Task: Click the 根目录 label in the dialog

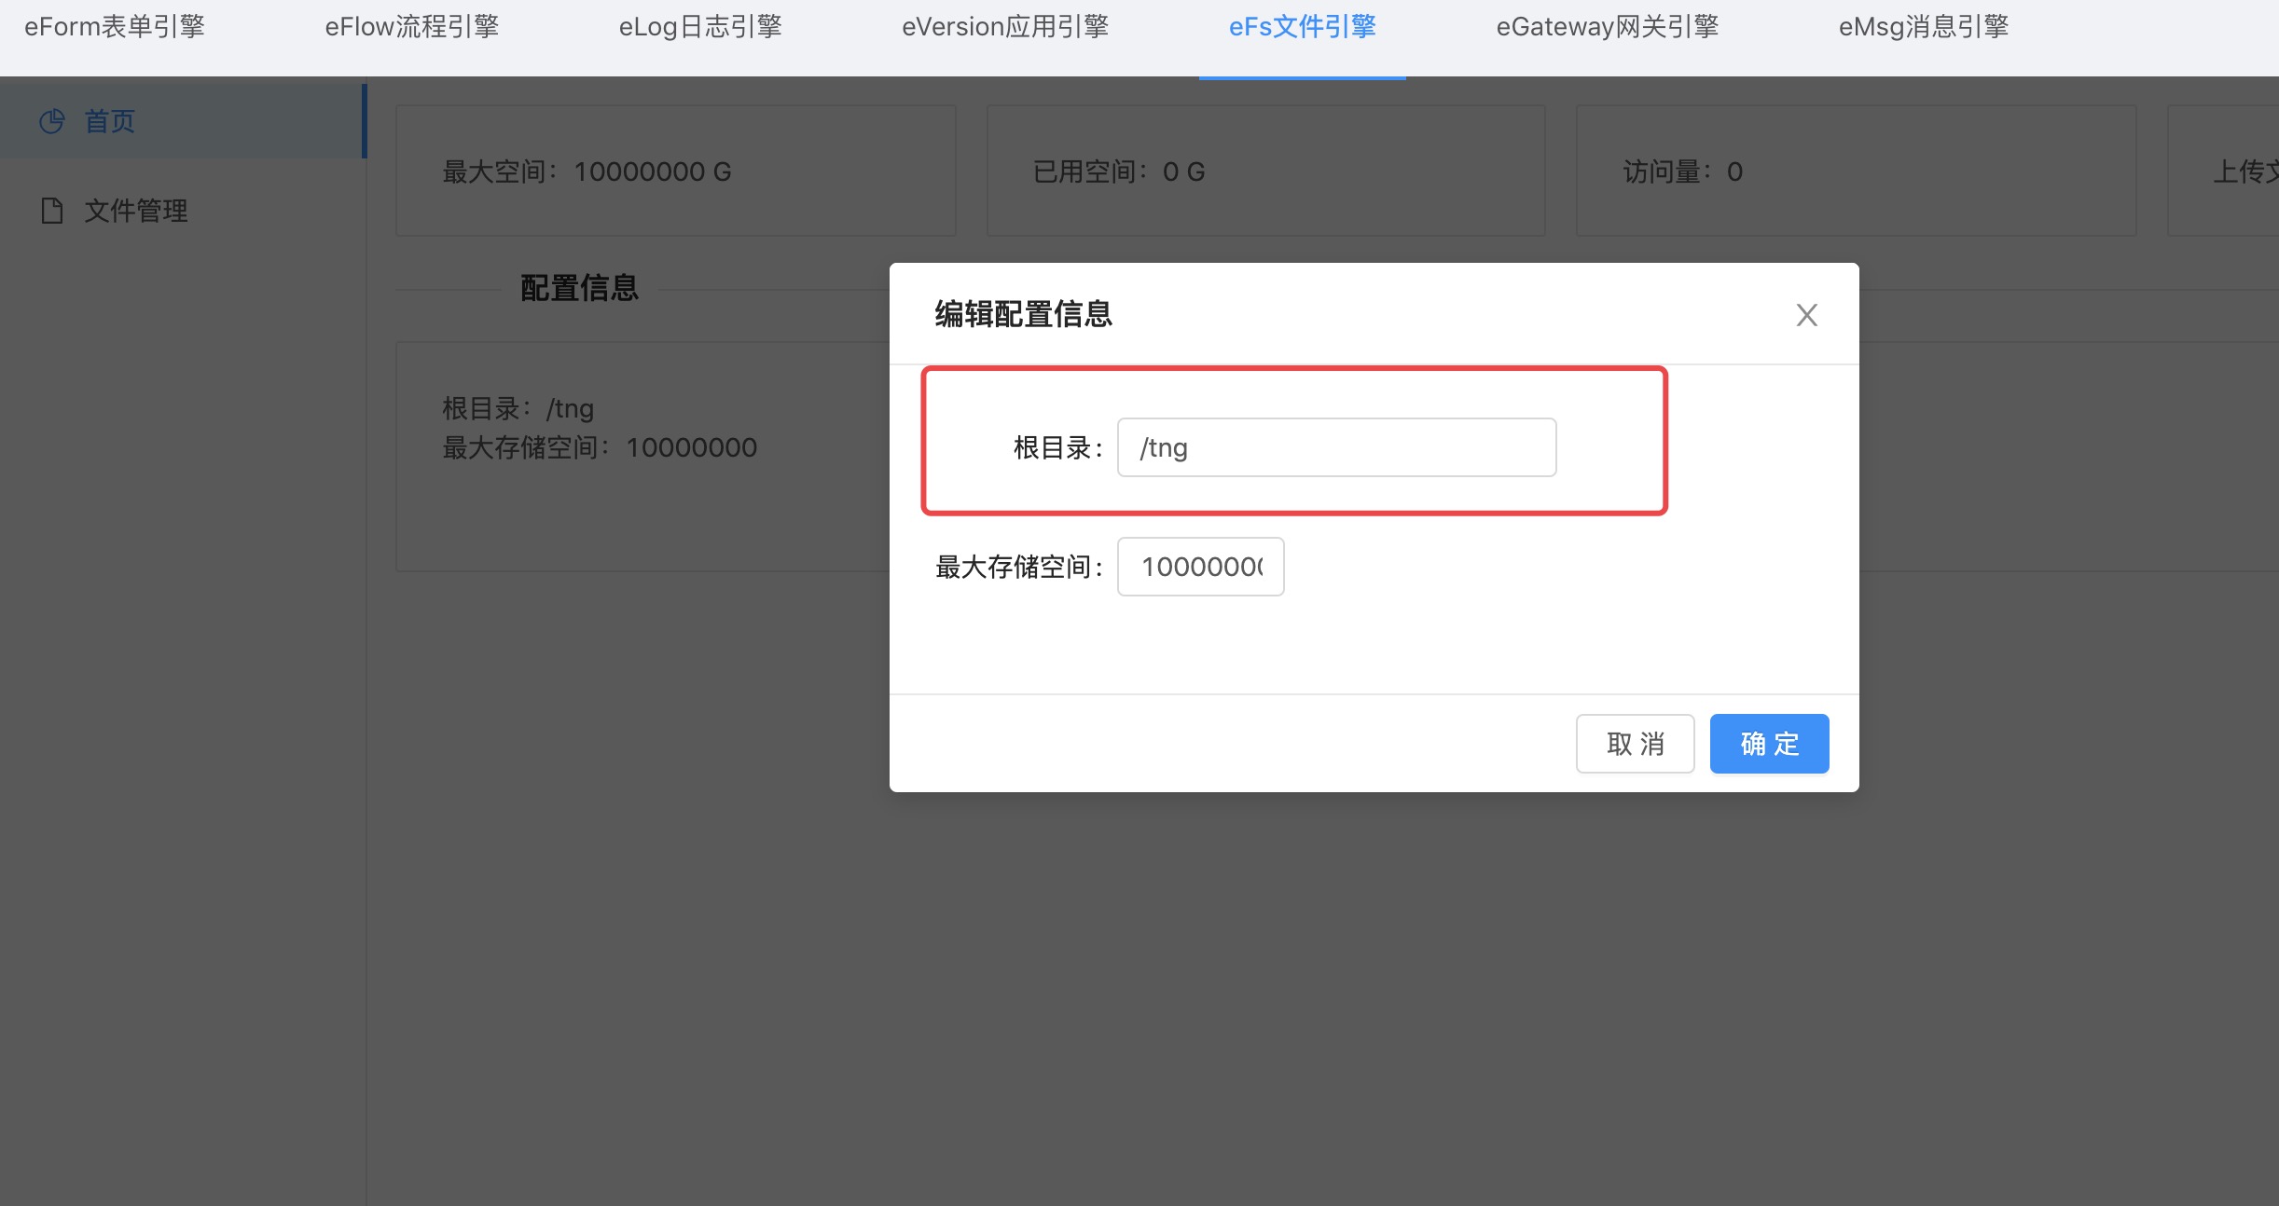Action: coord(1058,447)
